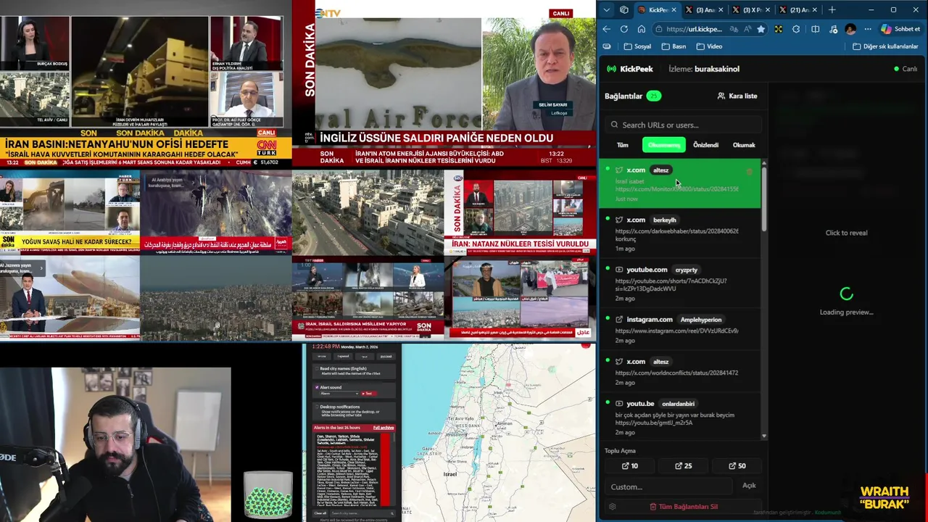
Task: Click the cryzprty username tag
Action: pos(687,270)
